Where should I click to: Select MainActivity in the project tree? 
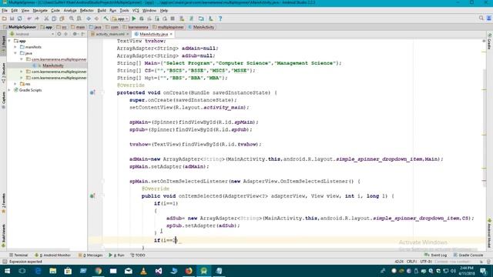pos(53,65)
